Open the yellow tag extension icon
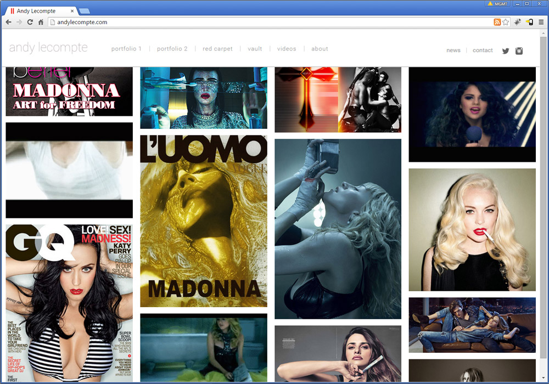Screen dimensions: 549x384 529,22
